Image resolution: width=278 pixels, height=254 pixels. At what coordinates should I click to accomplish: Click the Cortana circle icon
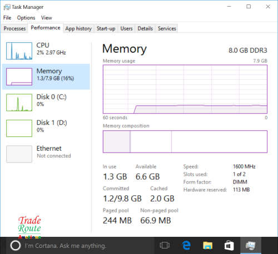pos(15,246)
